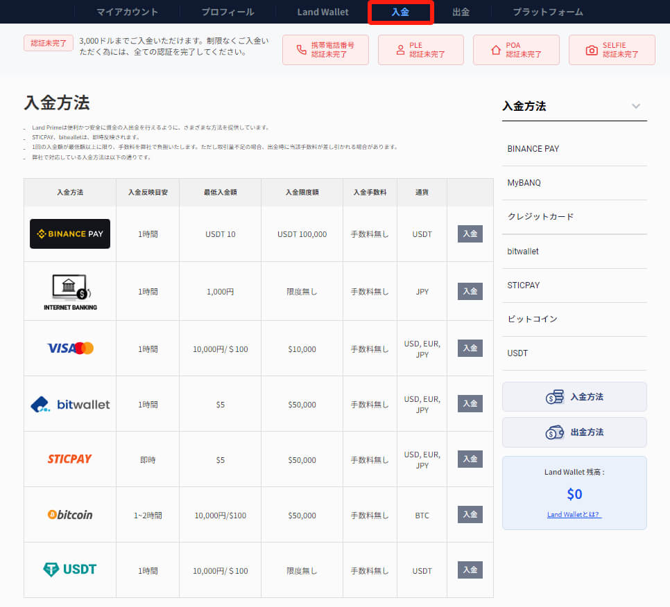Collapse the 入金方法 sidebar chevron

click(x=636, y=106)
